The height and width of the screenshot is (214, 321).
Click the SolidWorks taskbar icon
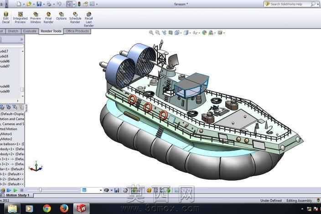click(x=81, y=209)
